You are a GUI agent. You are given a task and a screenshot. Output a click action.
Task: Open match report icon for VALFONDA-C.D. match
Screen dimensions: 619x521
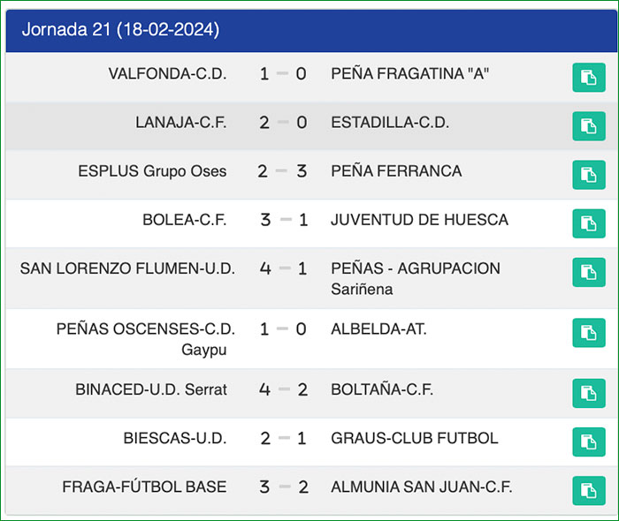pos(588,78)
